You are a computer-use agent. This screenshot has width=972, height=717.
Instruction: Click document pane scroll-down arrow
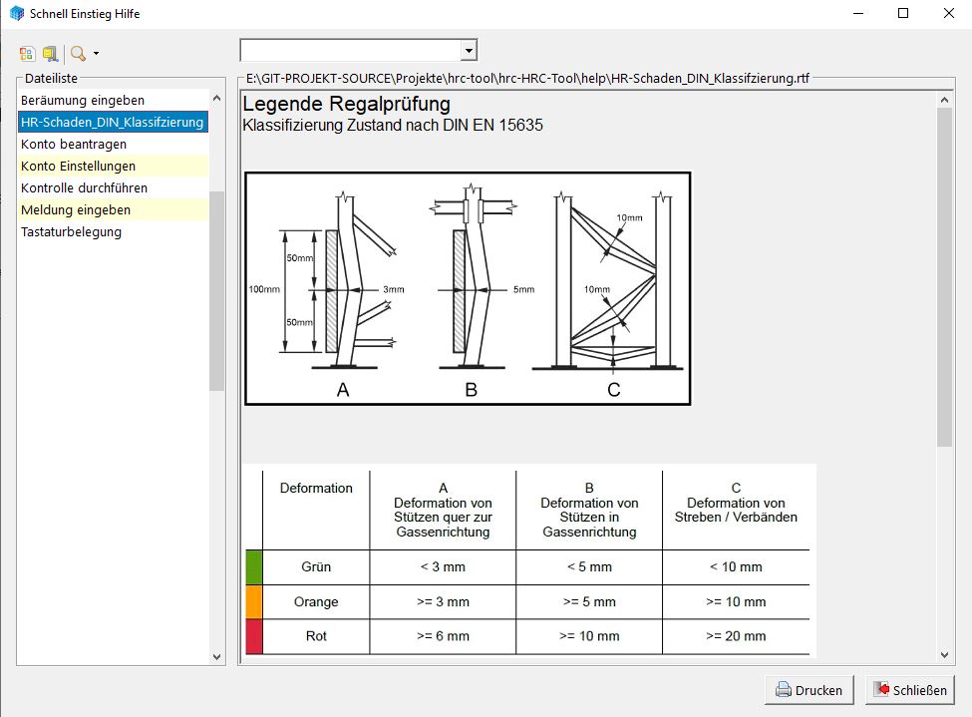[946, 654]
